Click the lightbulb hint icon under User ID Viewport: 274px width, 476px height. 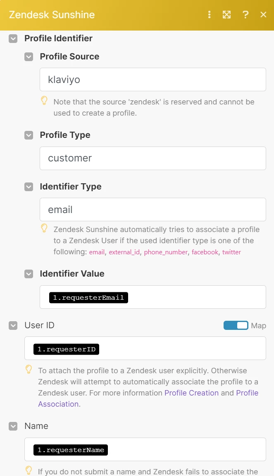tap(29, 369)
